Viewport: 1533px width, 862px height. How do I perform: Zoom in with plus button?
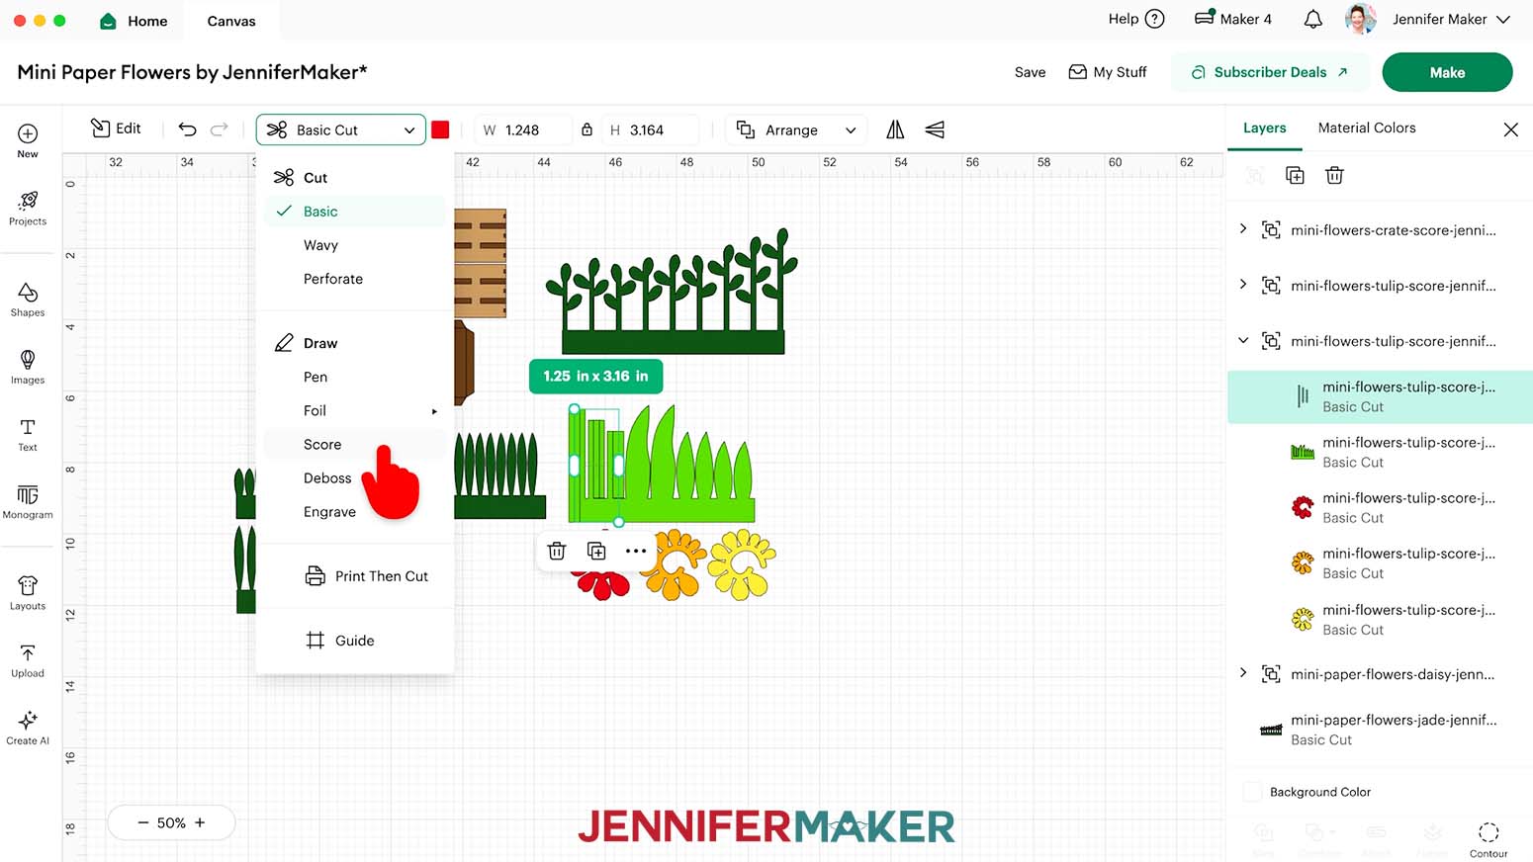coord(200,822)
